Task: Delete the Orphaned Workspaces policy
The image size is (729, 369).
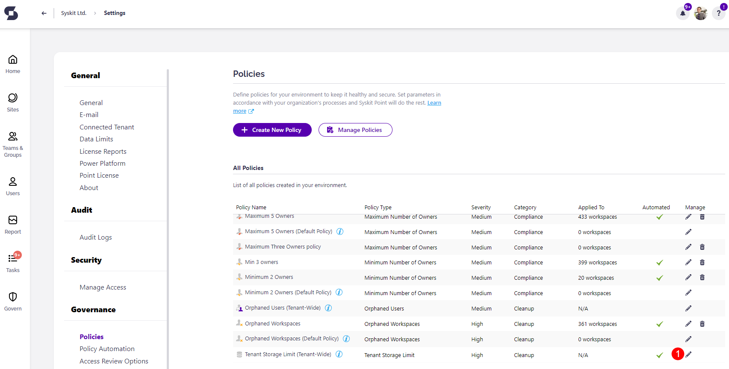Action: click(x=702, y=324)
